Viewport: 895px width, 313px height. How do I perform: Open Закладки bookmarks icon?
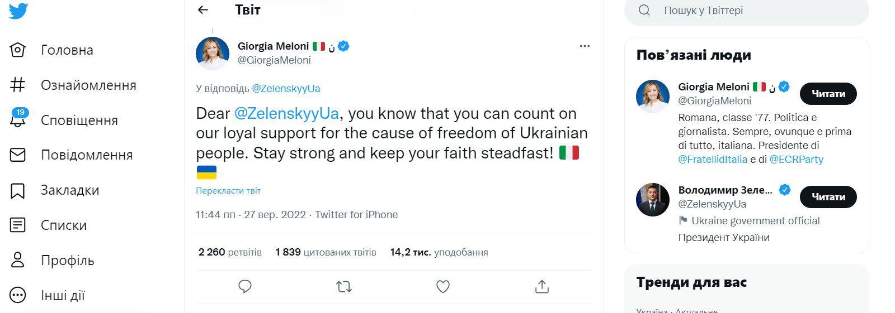point(18,190)
